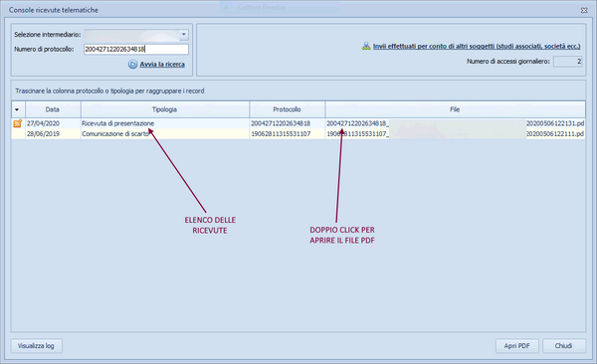The width and height of the screenshot is (597, 364).
Task: Click the RSS icon on first receipt row
Action: coord(18,123)
